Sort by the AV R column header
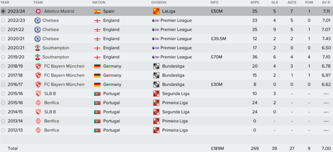 click(x=326, y=2)
